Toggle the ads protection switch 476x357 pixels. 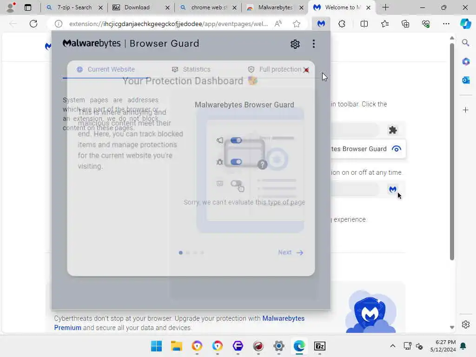point(236,140)
